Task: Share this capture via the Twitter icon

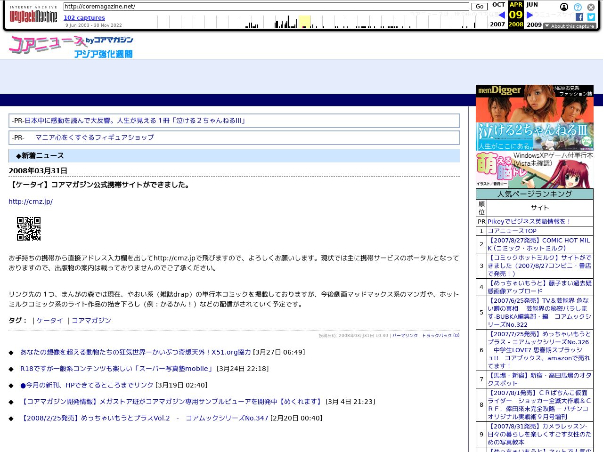Action: (x=590, y=17)
